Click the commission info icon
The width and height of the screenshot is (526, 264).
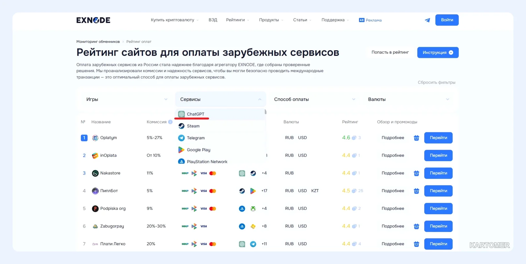(x=170, y=122)
